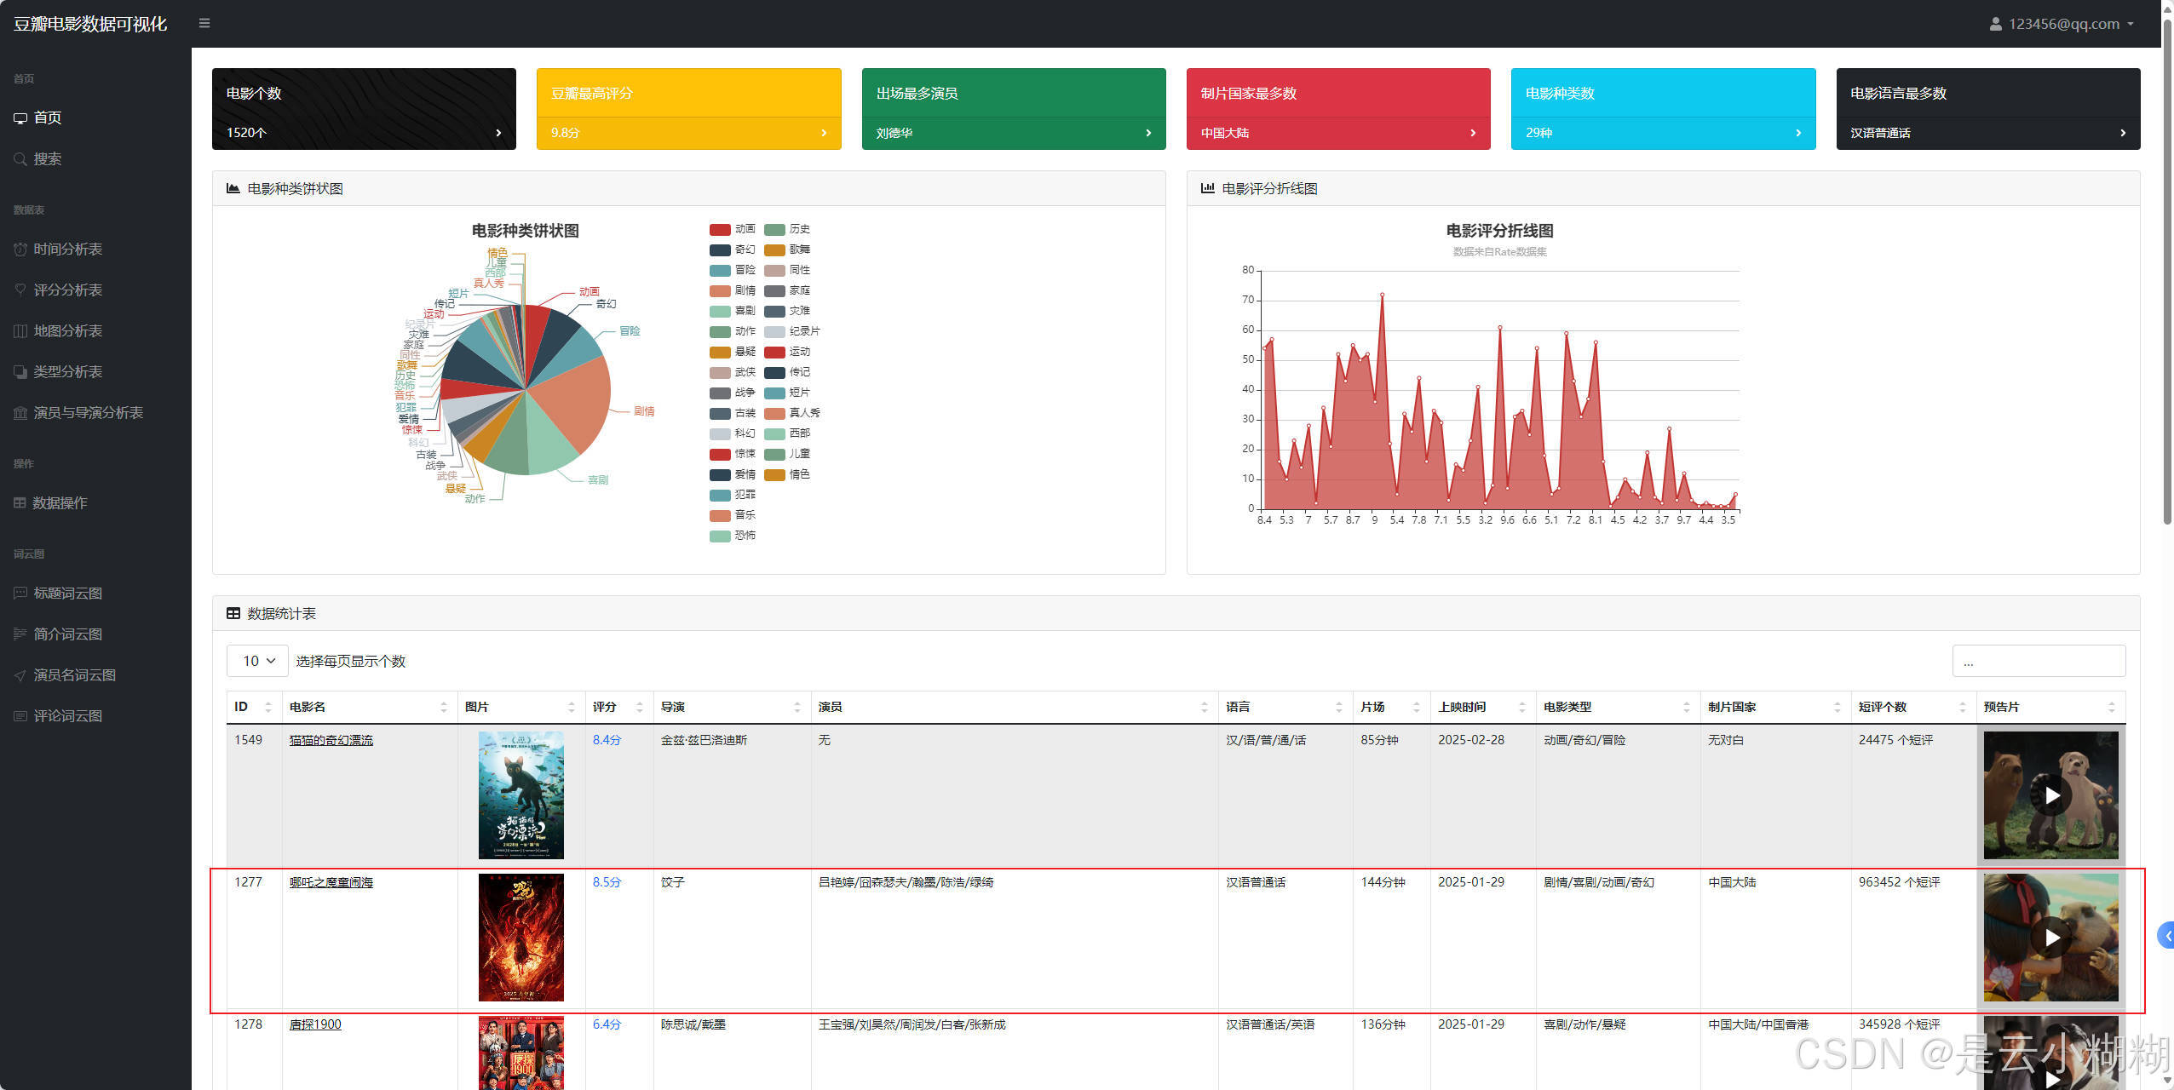Open the 标题词云图 sidebar item

67,594
